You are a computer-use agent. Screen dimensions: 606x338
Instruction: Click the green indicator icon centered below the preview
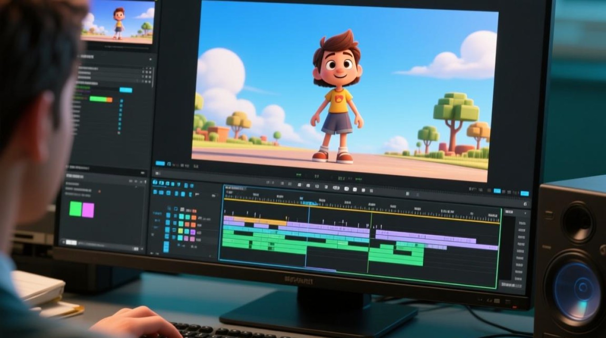298,174
